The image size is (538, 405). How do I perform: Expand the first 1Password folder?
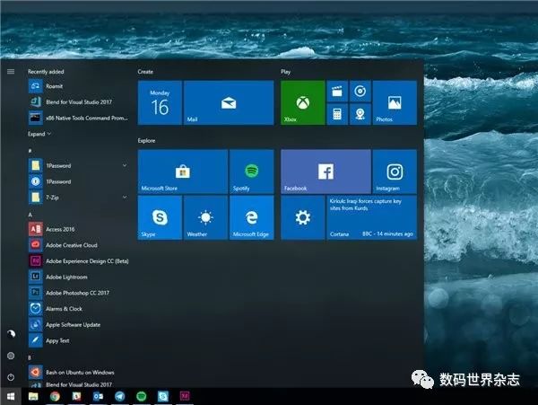click(124, 166)
